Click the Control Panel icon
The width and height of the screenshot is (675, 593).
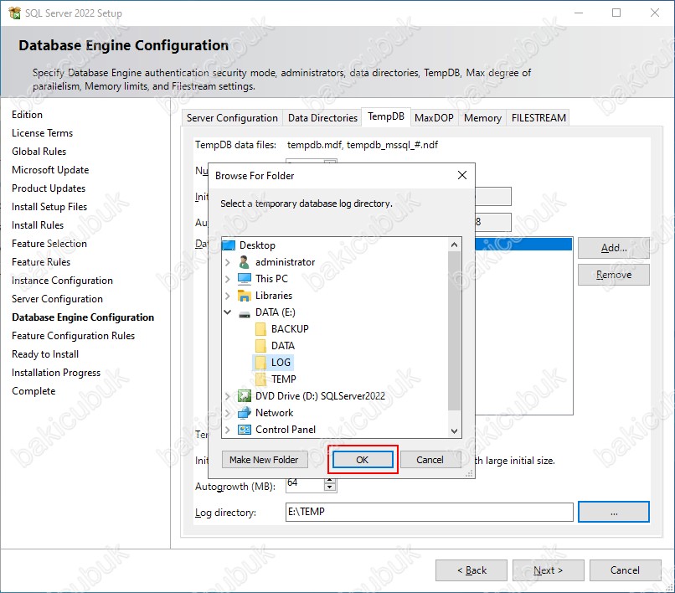coord(245,430)
